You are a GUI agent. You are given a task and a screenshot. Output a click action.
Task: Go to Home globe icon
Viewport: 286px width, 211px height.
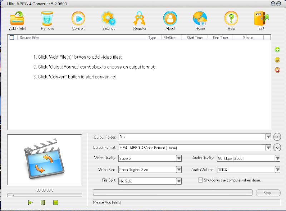[x=200, y=18]
